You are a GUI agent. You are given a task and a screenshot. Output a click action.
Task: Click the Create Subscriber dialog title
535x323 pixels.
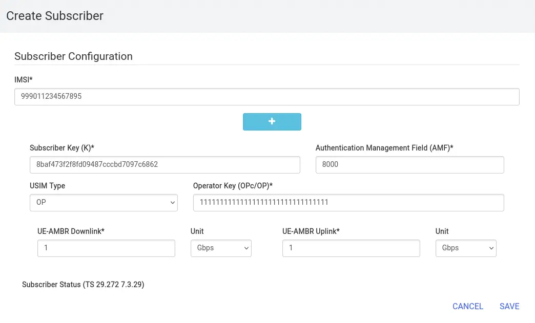(55, 16)
